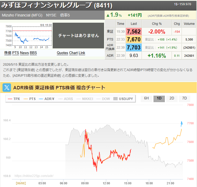Viewport: 197px width, 187px height.
Task: Click the Last column header
Action: [x=134, y=24]
